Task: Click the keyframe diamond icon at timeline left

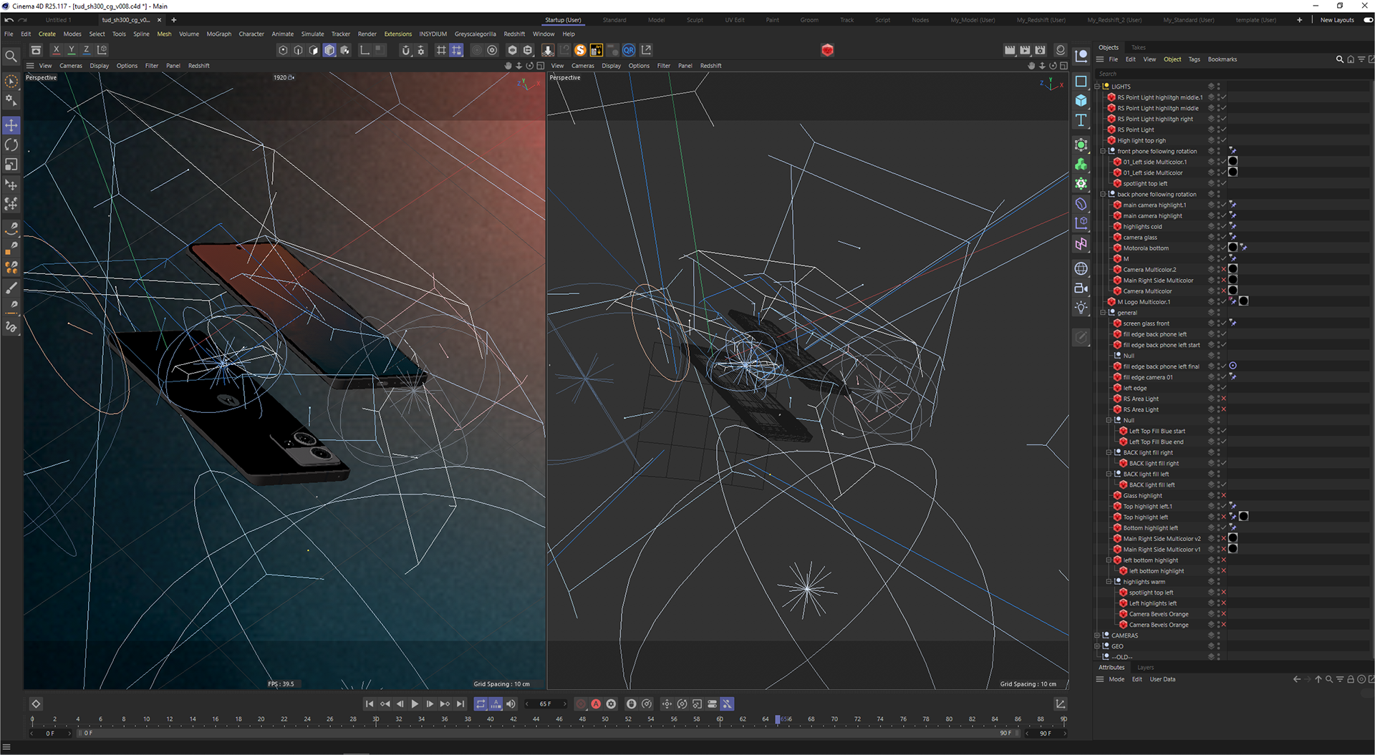Action: 36,704
